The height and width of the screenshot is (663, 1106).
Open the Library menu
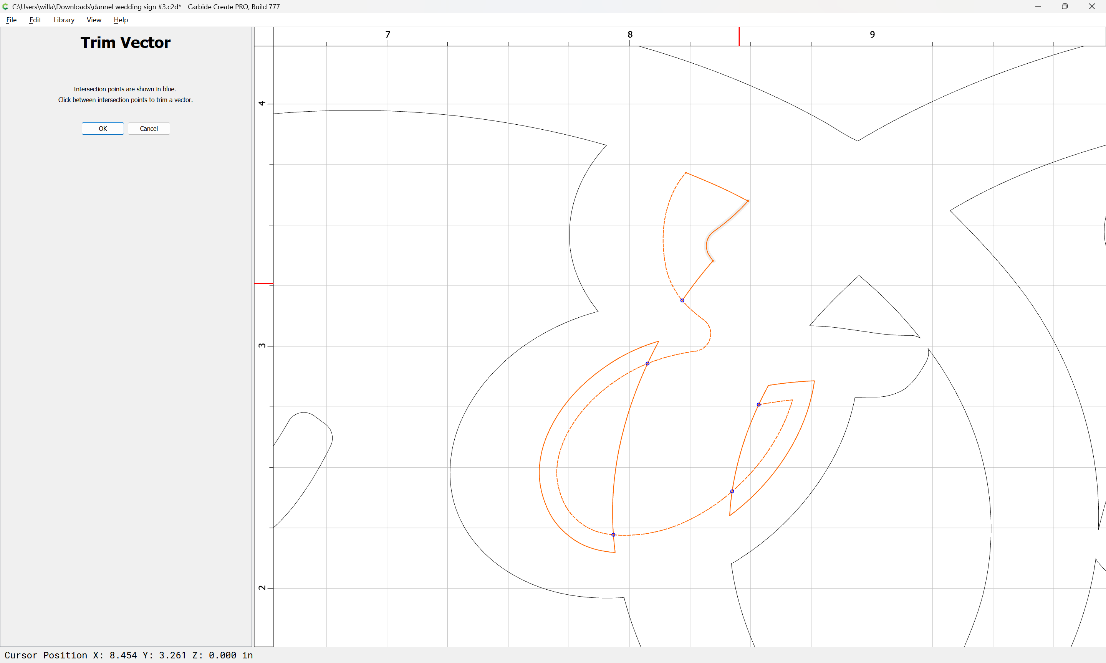point(64,20)
